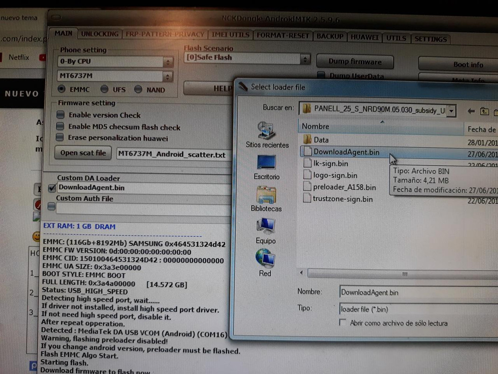Enable Custom Auth File checkbox
The width and height of the screenshot is (498, 374).
(x=51, y=206)
